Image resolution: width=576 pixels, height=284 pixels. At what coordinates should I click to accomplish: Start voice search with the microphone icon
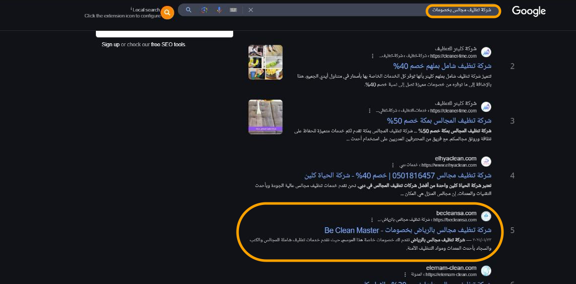point(219,10)
